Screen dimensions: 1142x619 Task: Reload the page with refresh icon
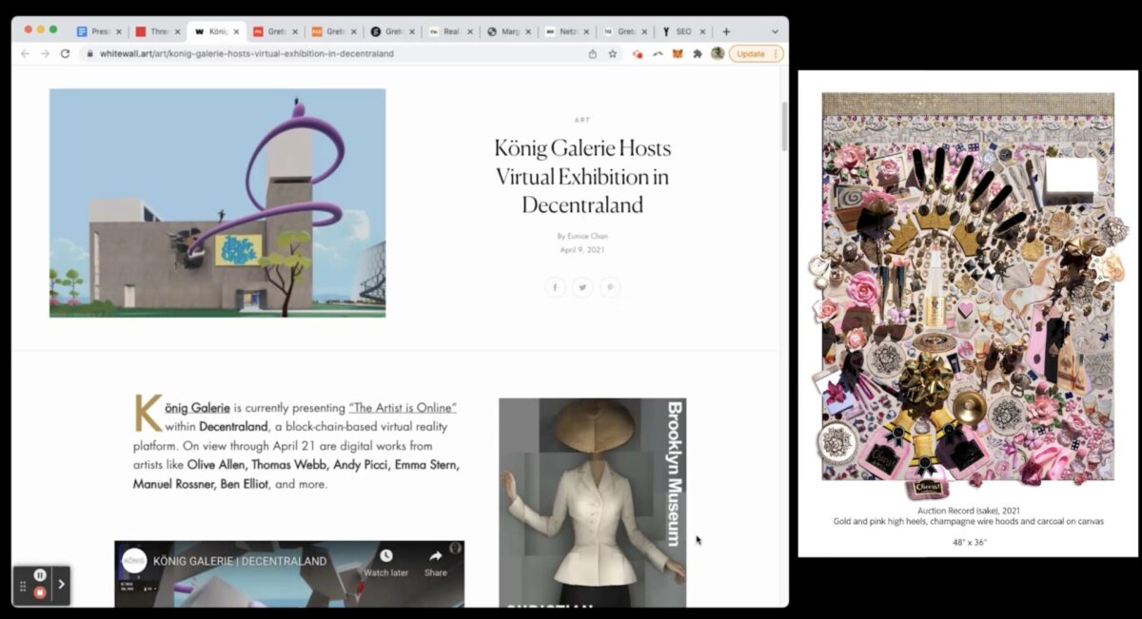point(65,54)
